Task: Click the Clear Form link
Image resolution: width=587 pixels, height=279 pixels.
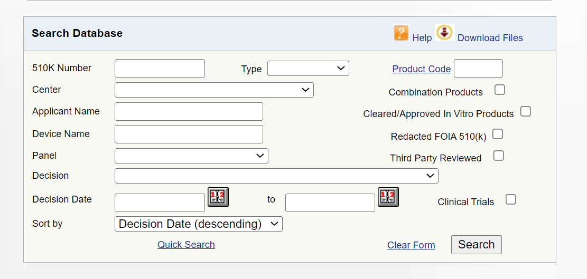Action: click(x=411, y=245)
